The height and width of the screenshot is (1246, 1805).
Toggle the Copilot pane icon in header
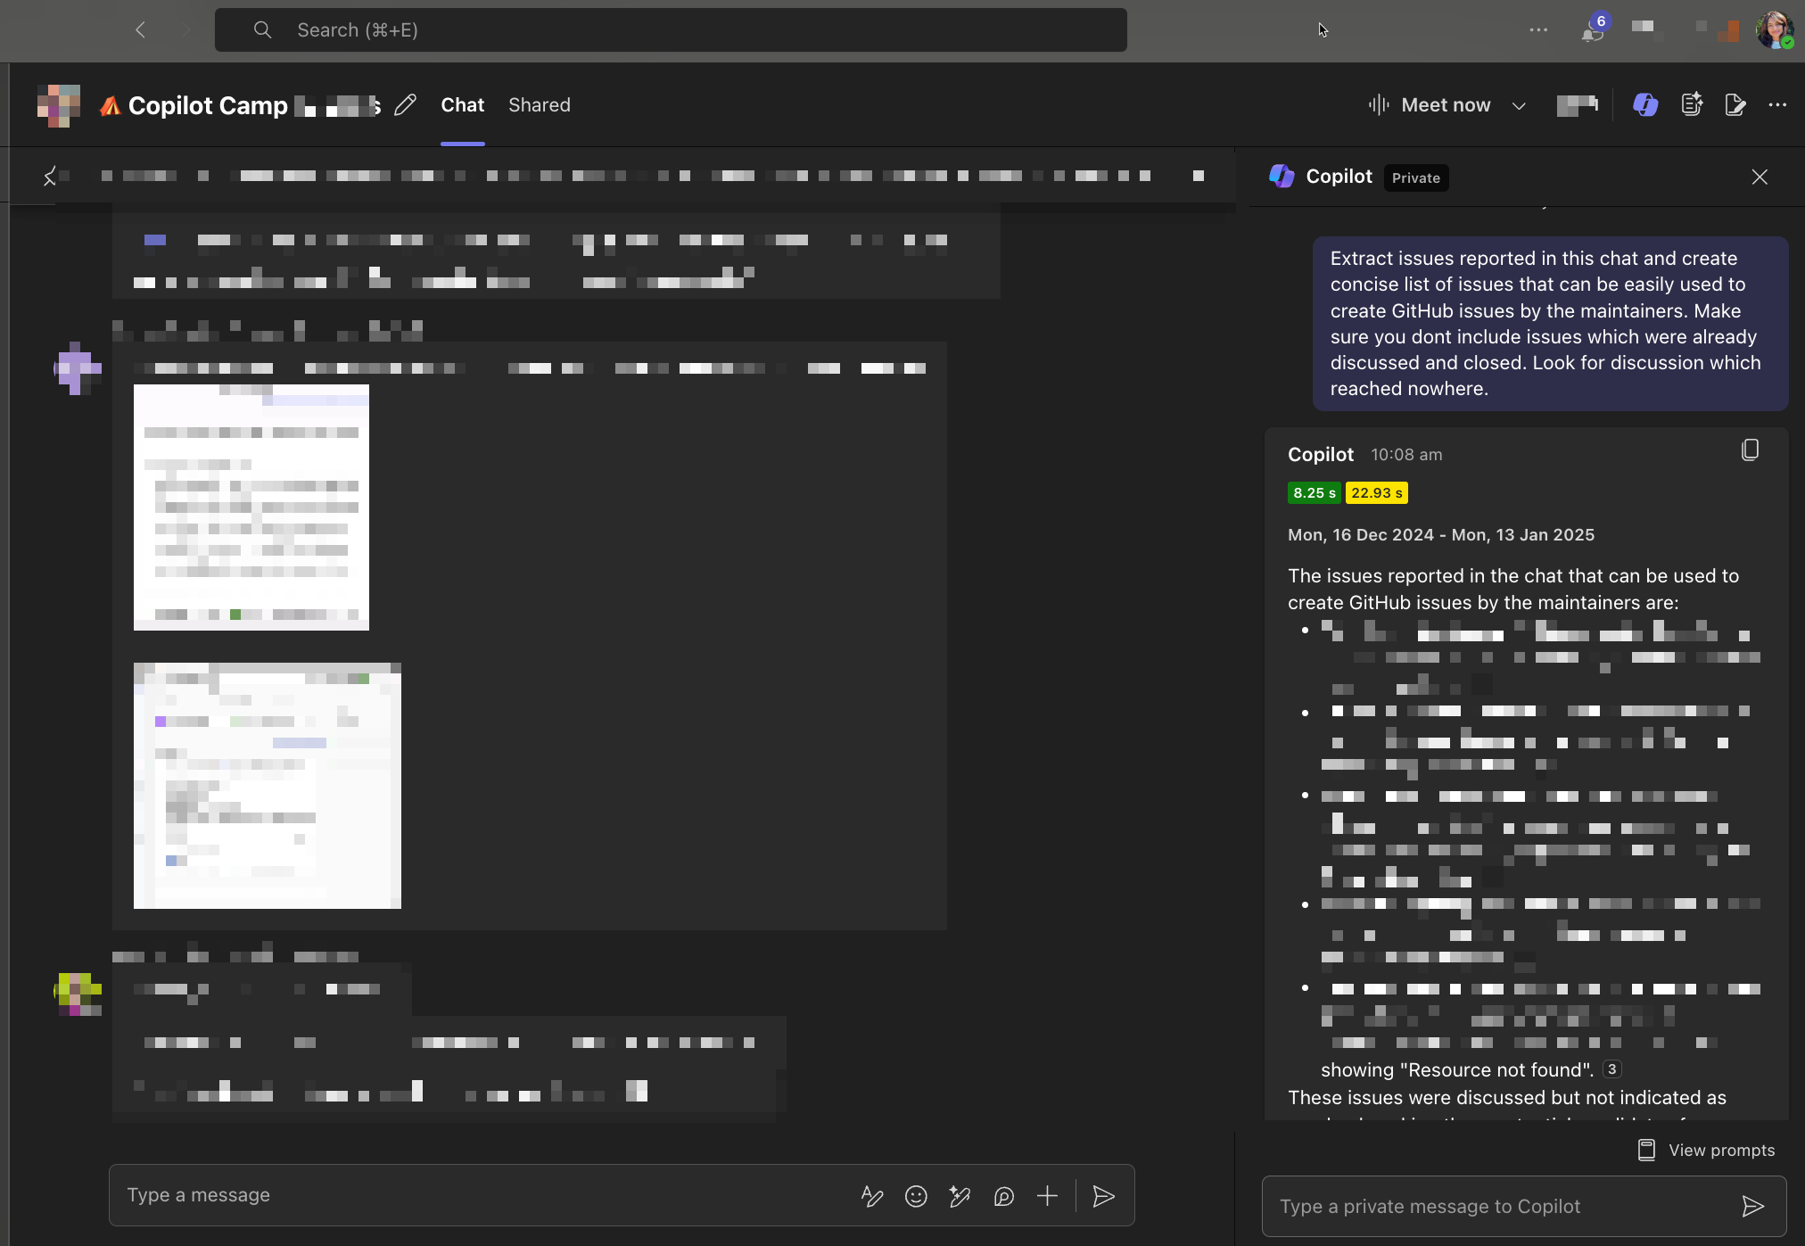(x=1645, y=105)
